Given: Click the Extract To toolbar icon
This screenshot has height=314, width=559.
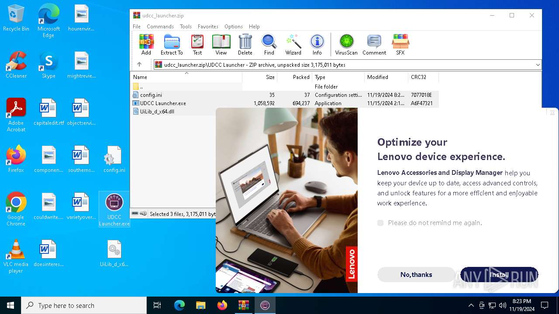Looking at the screenshot, I should [172, 45].
